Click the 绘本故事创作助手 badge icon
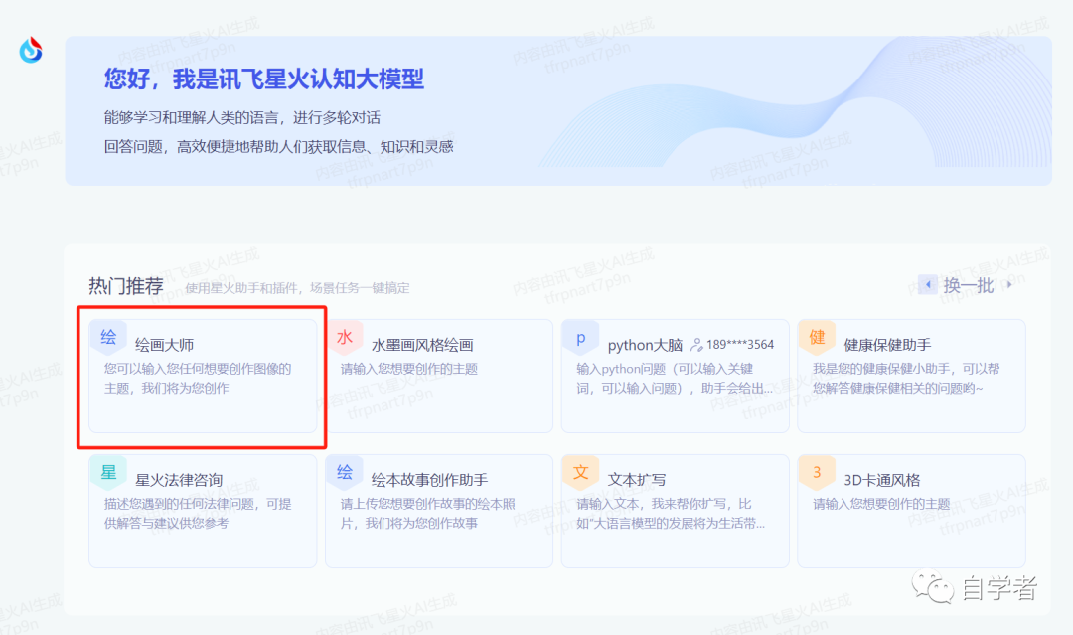Image resolution: width=1073 pixels, height=635 pixels. [345, 472]
